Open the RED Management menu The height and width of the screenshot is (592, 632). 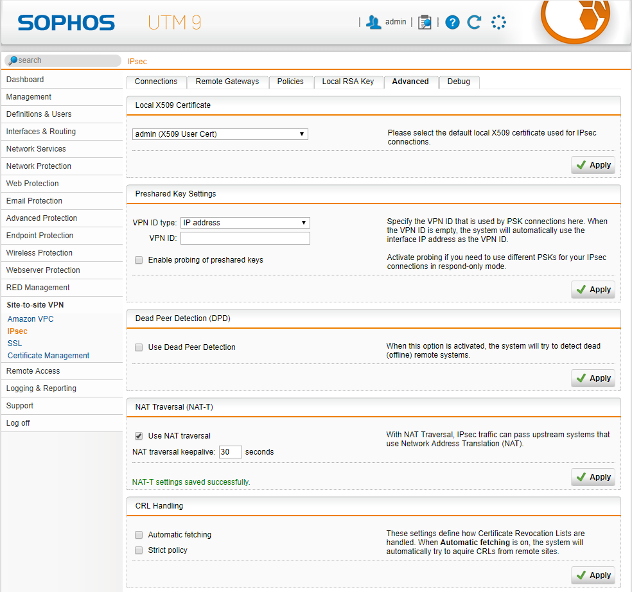coord(62,288)
